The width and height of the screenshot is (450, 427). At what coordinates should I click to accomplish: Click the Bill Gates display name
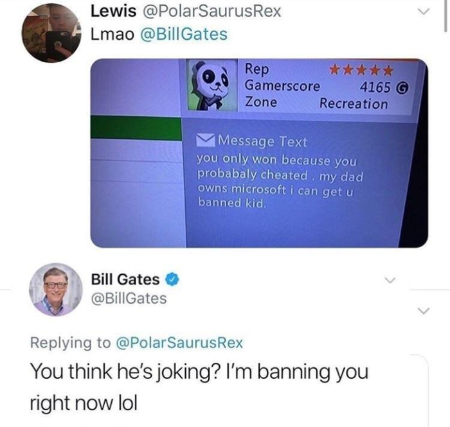click(x=125, y=279)
